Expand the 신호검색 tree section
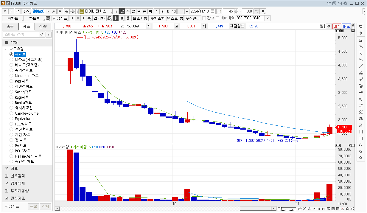Screen dimensions: 367x213 coord(7,176)
